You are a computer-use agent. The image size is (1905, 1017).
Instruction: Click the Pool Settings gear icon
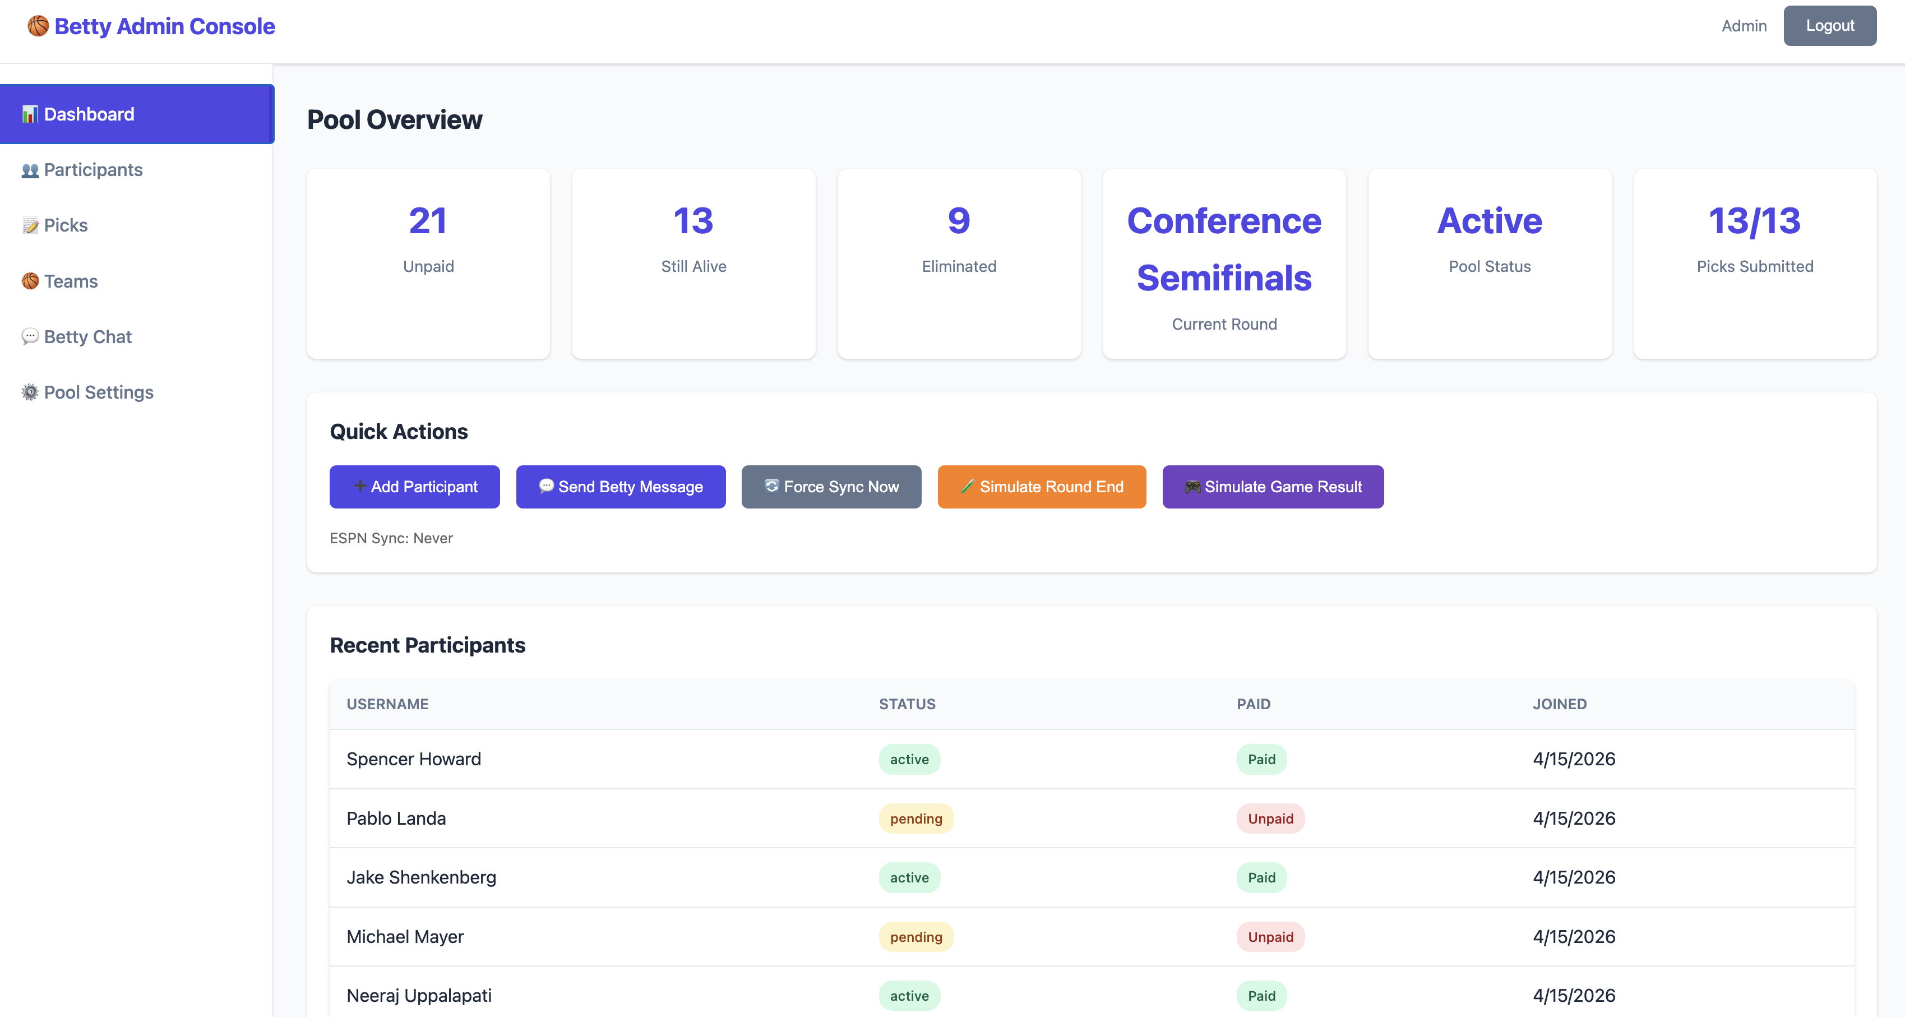click(30, 392)
